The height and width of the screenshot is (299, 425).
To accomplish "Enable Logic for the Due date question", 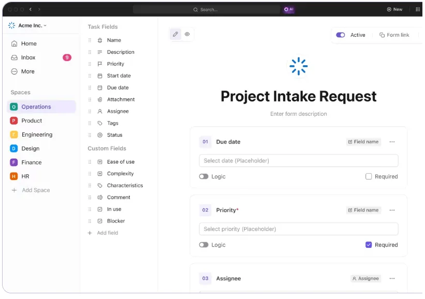I will point(203,176).
